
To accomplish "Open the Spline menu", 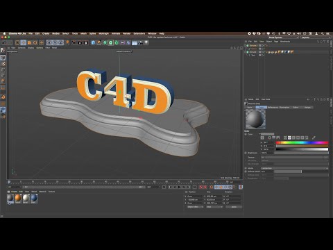I will [92, 33].
